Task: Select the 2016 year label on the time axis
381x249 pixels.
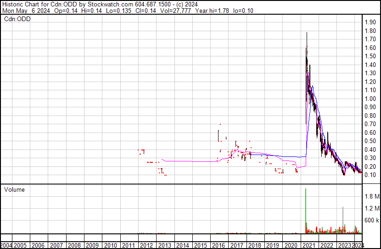Action: (x=219, y=245)
